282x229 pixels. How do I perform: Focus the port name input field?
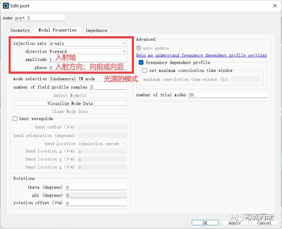point(40,18)
